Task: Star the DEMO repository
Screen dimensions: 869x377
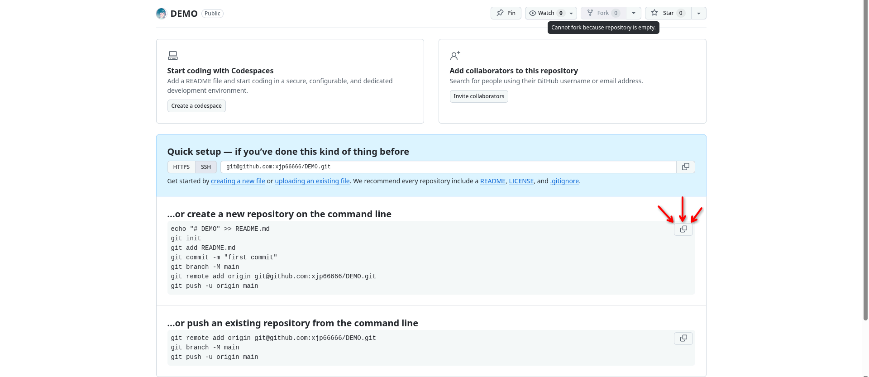Action: (x=668, y=13)
